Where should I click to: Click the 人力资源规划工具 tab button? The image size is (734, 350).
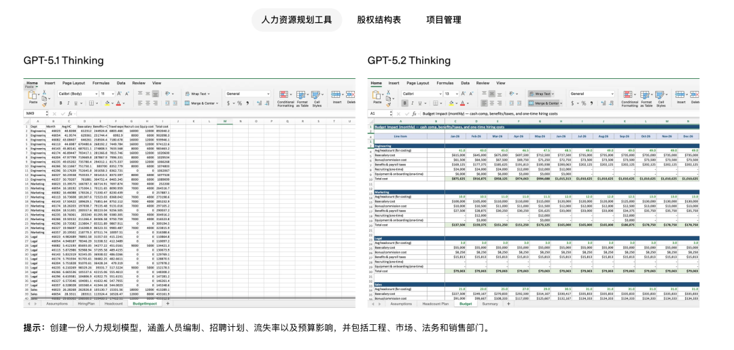(297, 20)
